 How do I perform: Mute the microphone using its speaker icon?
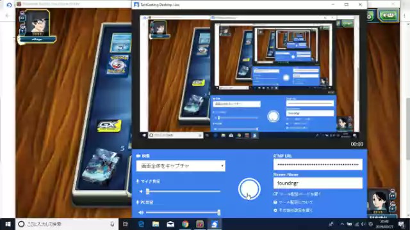pyautogui.click(x=141, y=192)
